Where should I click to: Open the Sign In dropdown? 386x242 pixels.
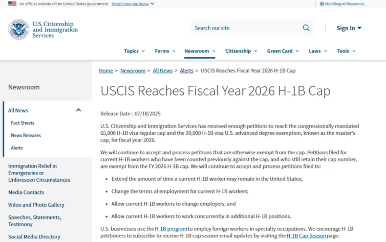click(349, 28)
